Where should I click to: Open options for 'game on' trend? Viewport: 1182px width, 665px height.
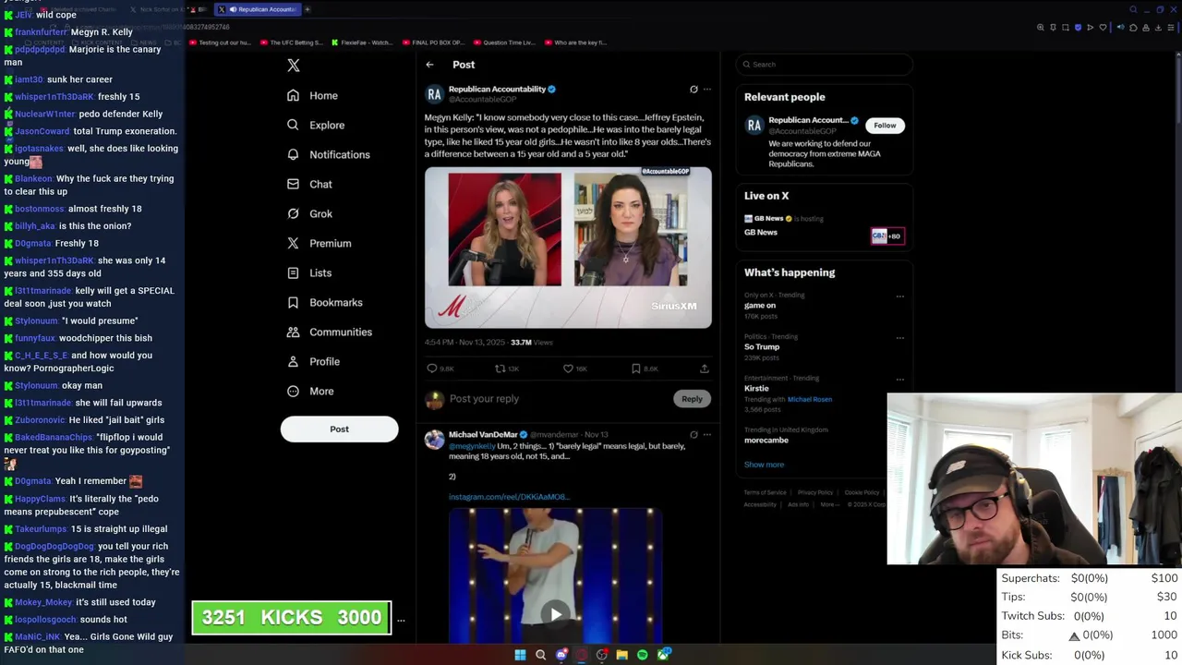click(899, 296)
